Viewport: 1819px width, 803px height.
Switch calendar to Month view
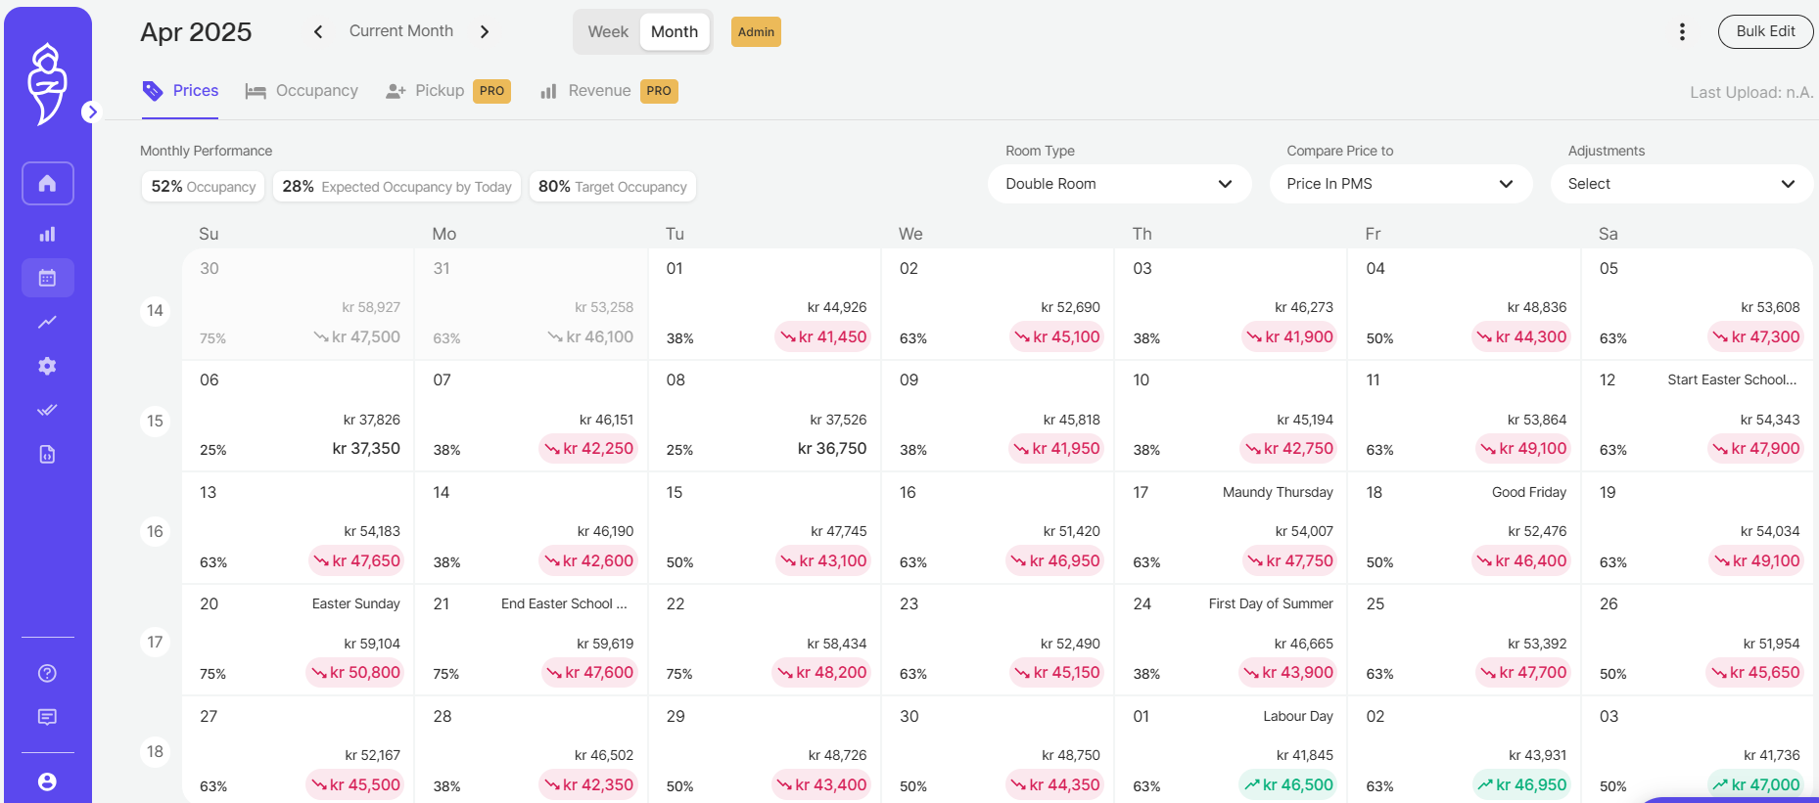click(674, 32)
